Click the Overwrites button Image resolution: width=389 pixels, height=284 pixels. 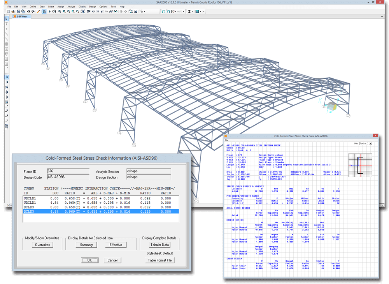tap(42, 245)
